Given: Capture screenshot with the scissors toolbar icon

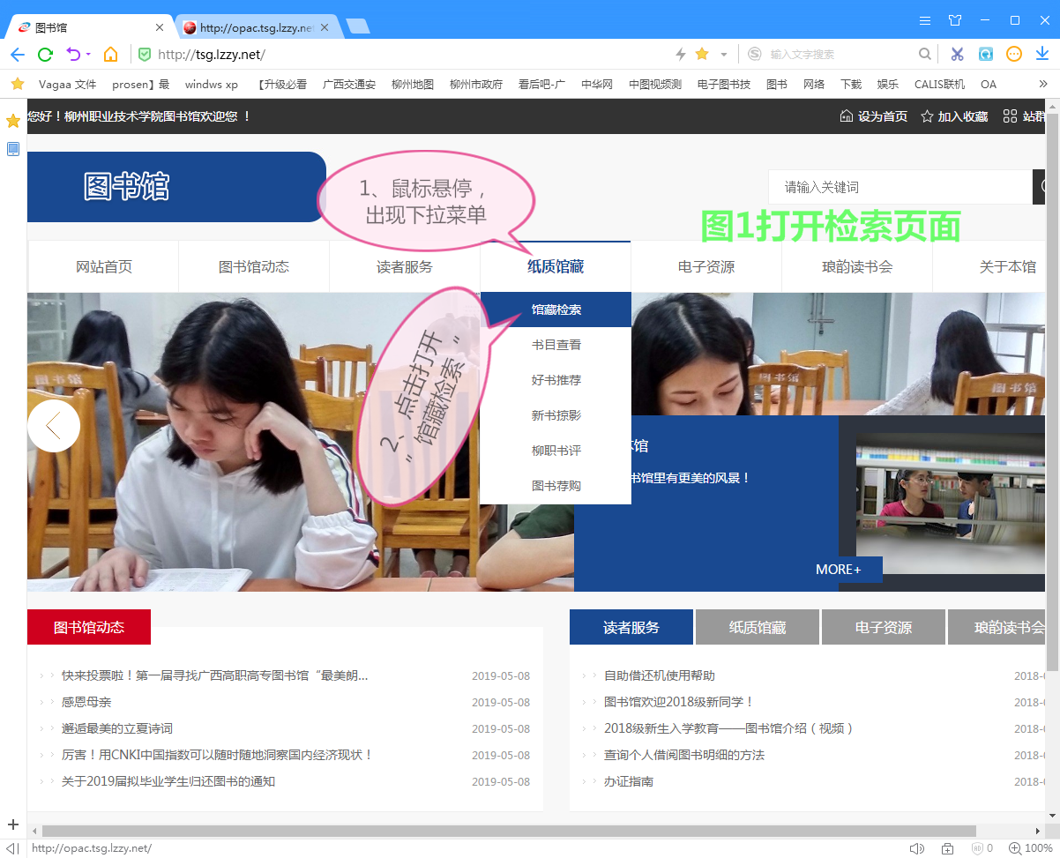Looking at the screenshot, I should [957, 54].
